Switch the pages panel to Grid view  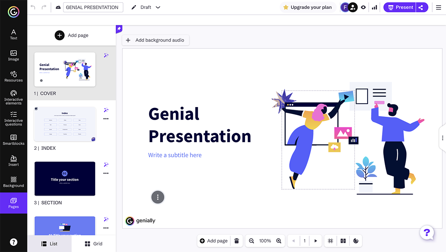94,244
